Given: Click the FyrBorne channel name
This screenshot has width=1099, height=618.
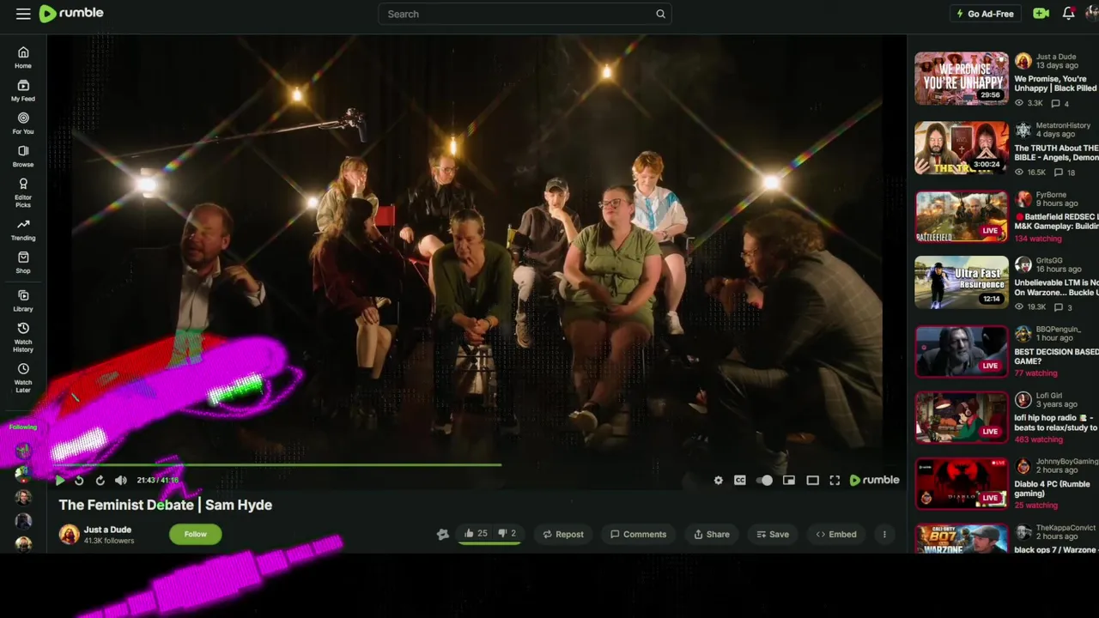Looking at the screenshot, I should pyautogui.click(x=1051, y=195).
